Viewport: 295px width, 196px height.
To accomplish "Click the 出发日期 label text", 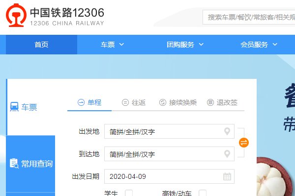I will pyautogui.click(x=86, y=176).
